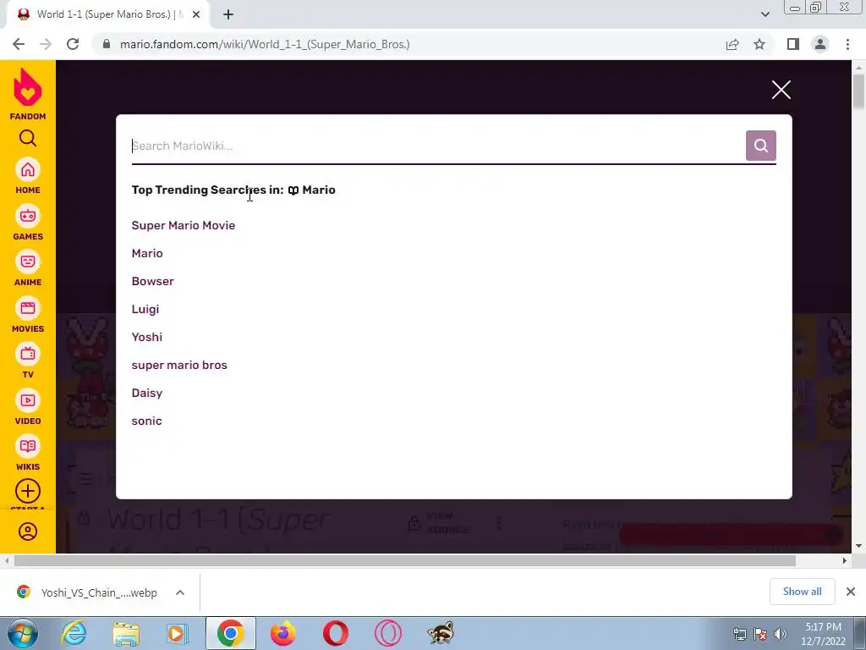Open the Games section icon
The height and width of the screenshot is (650, 866).
point(28,216)
